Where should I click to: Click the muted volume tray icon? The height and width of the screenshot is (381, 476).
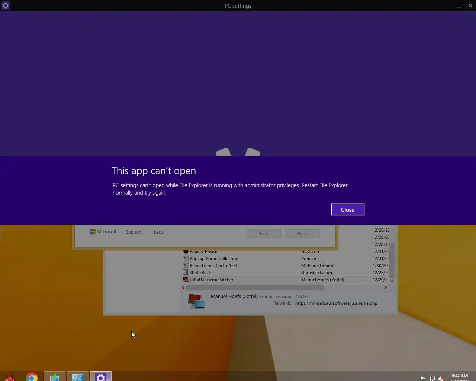point(441,378)
